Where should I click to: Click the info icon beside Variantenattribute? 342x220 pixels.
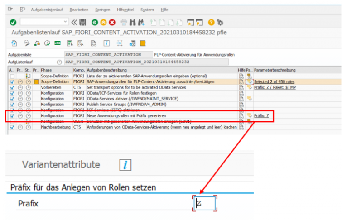click(125, 165)
